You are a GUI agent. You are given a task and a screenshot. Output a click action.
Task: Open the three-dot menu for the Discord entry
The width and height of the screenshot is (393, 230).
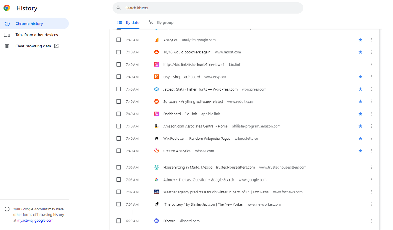(371, 221)
